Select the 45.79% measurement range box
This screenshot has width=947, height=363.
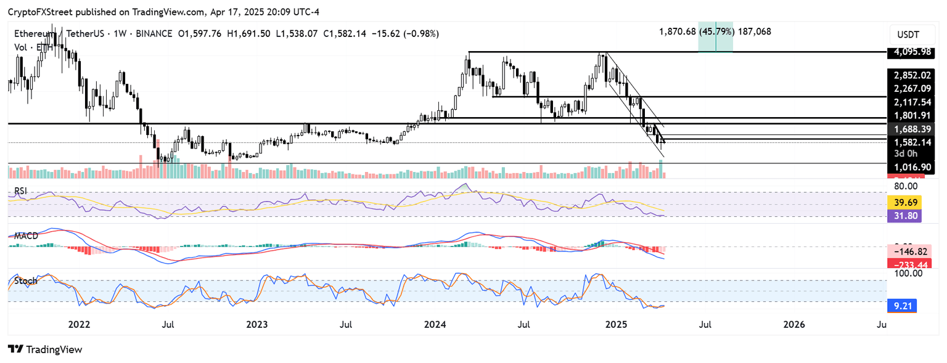[715, 38]
